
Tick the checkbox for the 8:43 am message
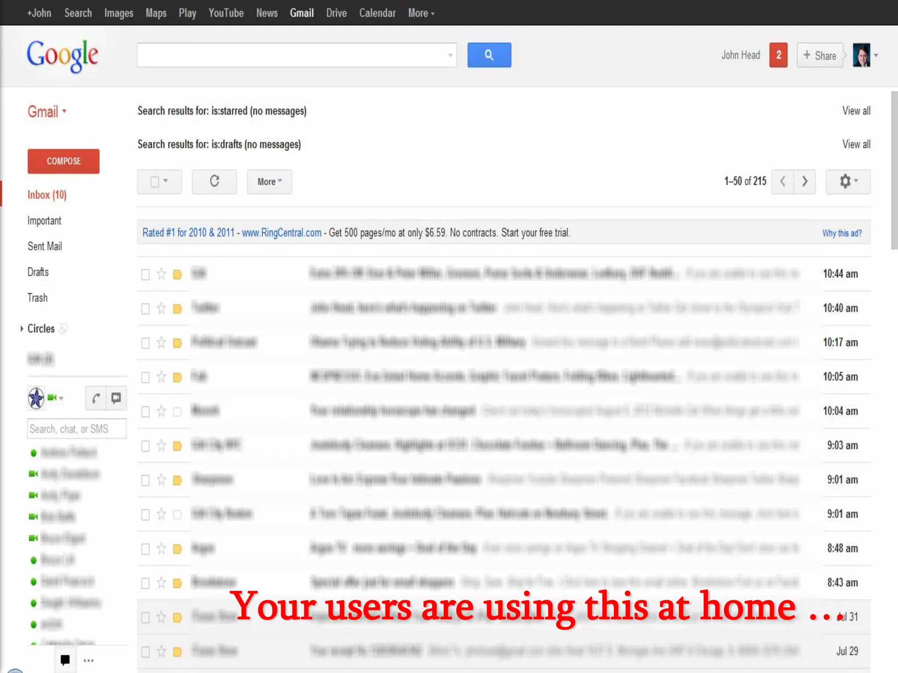[145, 583]
